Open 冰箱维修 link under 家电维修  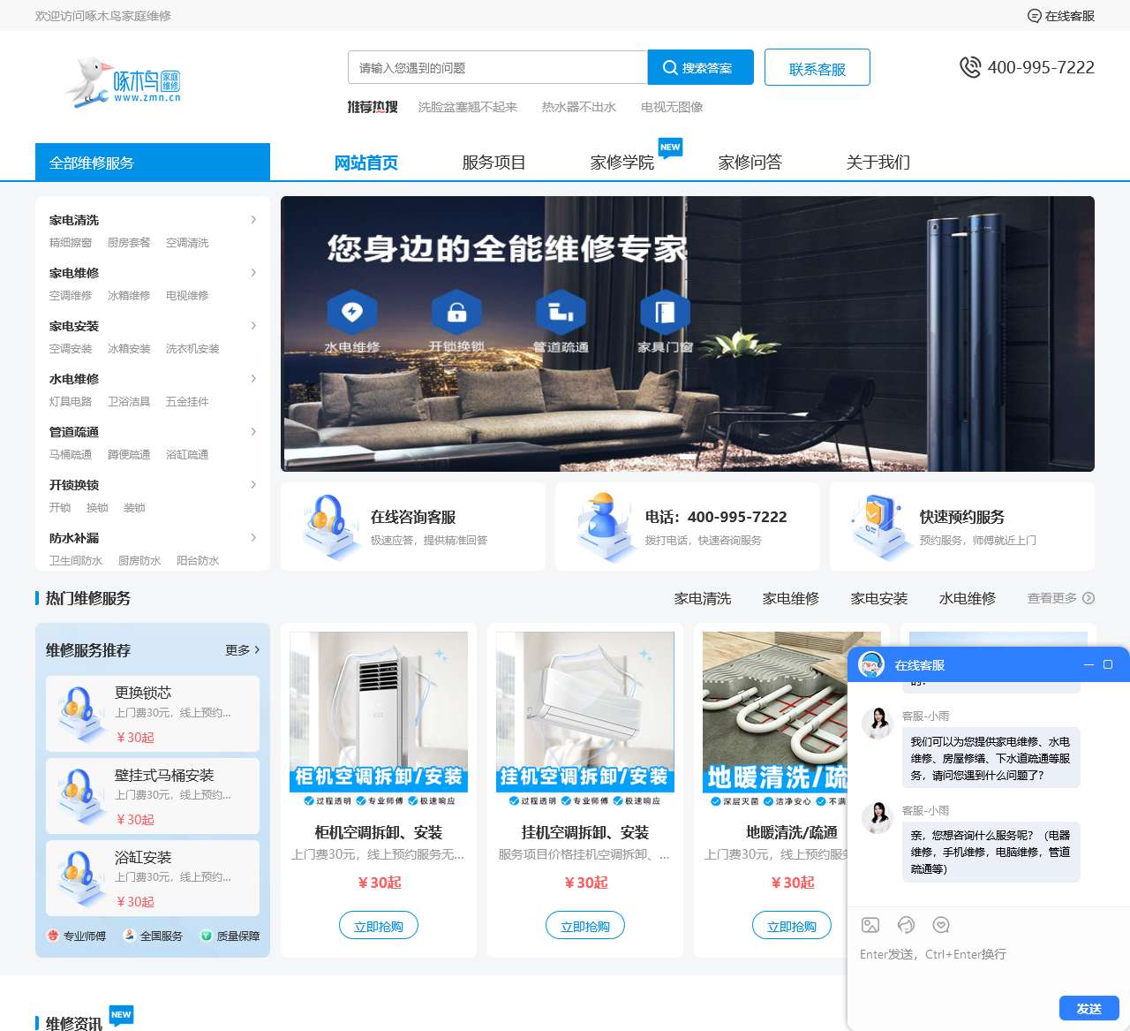coord(129,295)
